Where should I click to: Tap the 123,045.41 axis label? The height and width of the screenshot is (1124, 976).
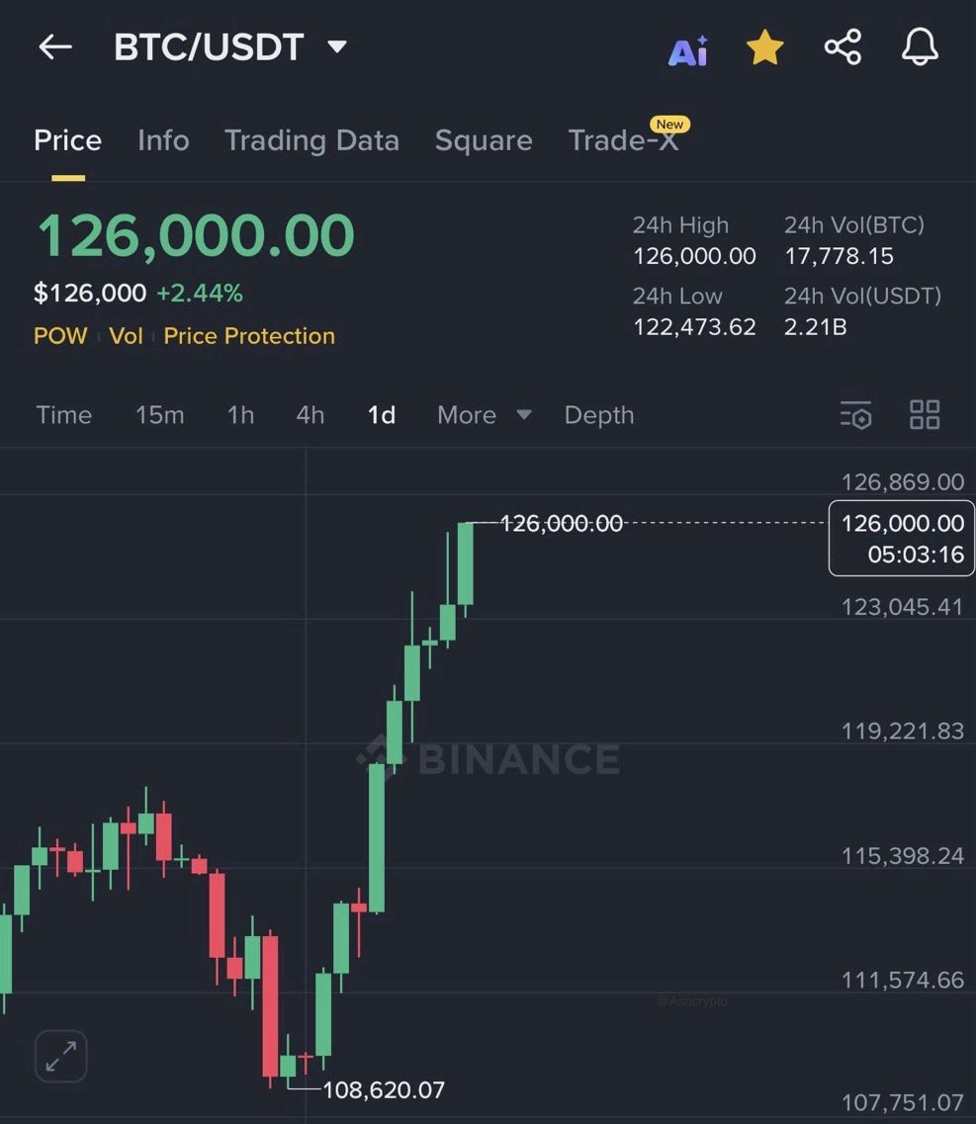click(902, 607)
